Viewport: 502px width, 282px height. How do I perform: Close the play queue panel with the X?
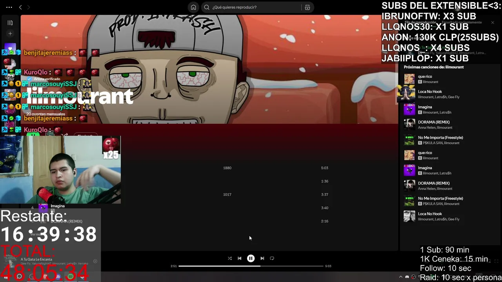tap(493, 22)
